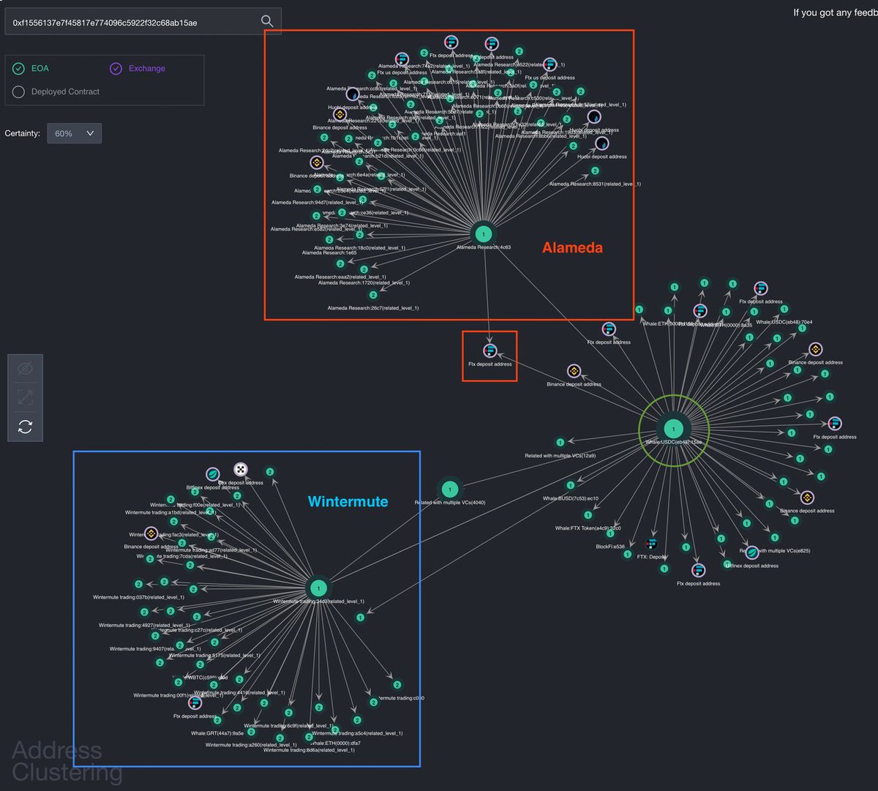Click Binance deposit icon in Wintermute cluster

tap(151, 533)
